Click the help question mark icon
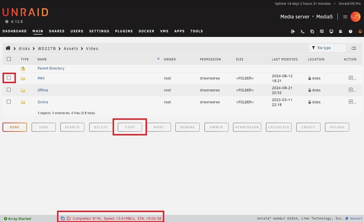This screenshot has height=222, width=364. coord(350,31)
